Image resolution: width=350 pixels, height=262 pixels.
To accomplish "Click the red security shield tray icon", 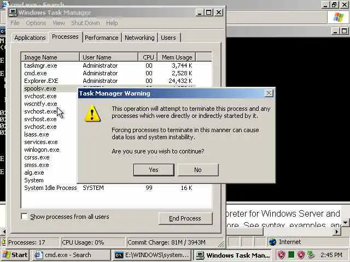I will point(282,255).
